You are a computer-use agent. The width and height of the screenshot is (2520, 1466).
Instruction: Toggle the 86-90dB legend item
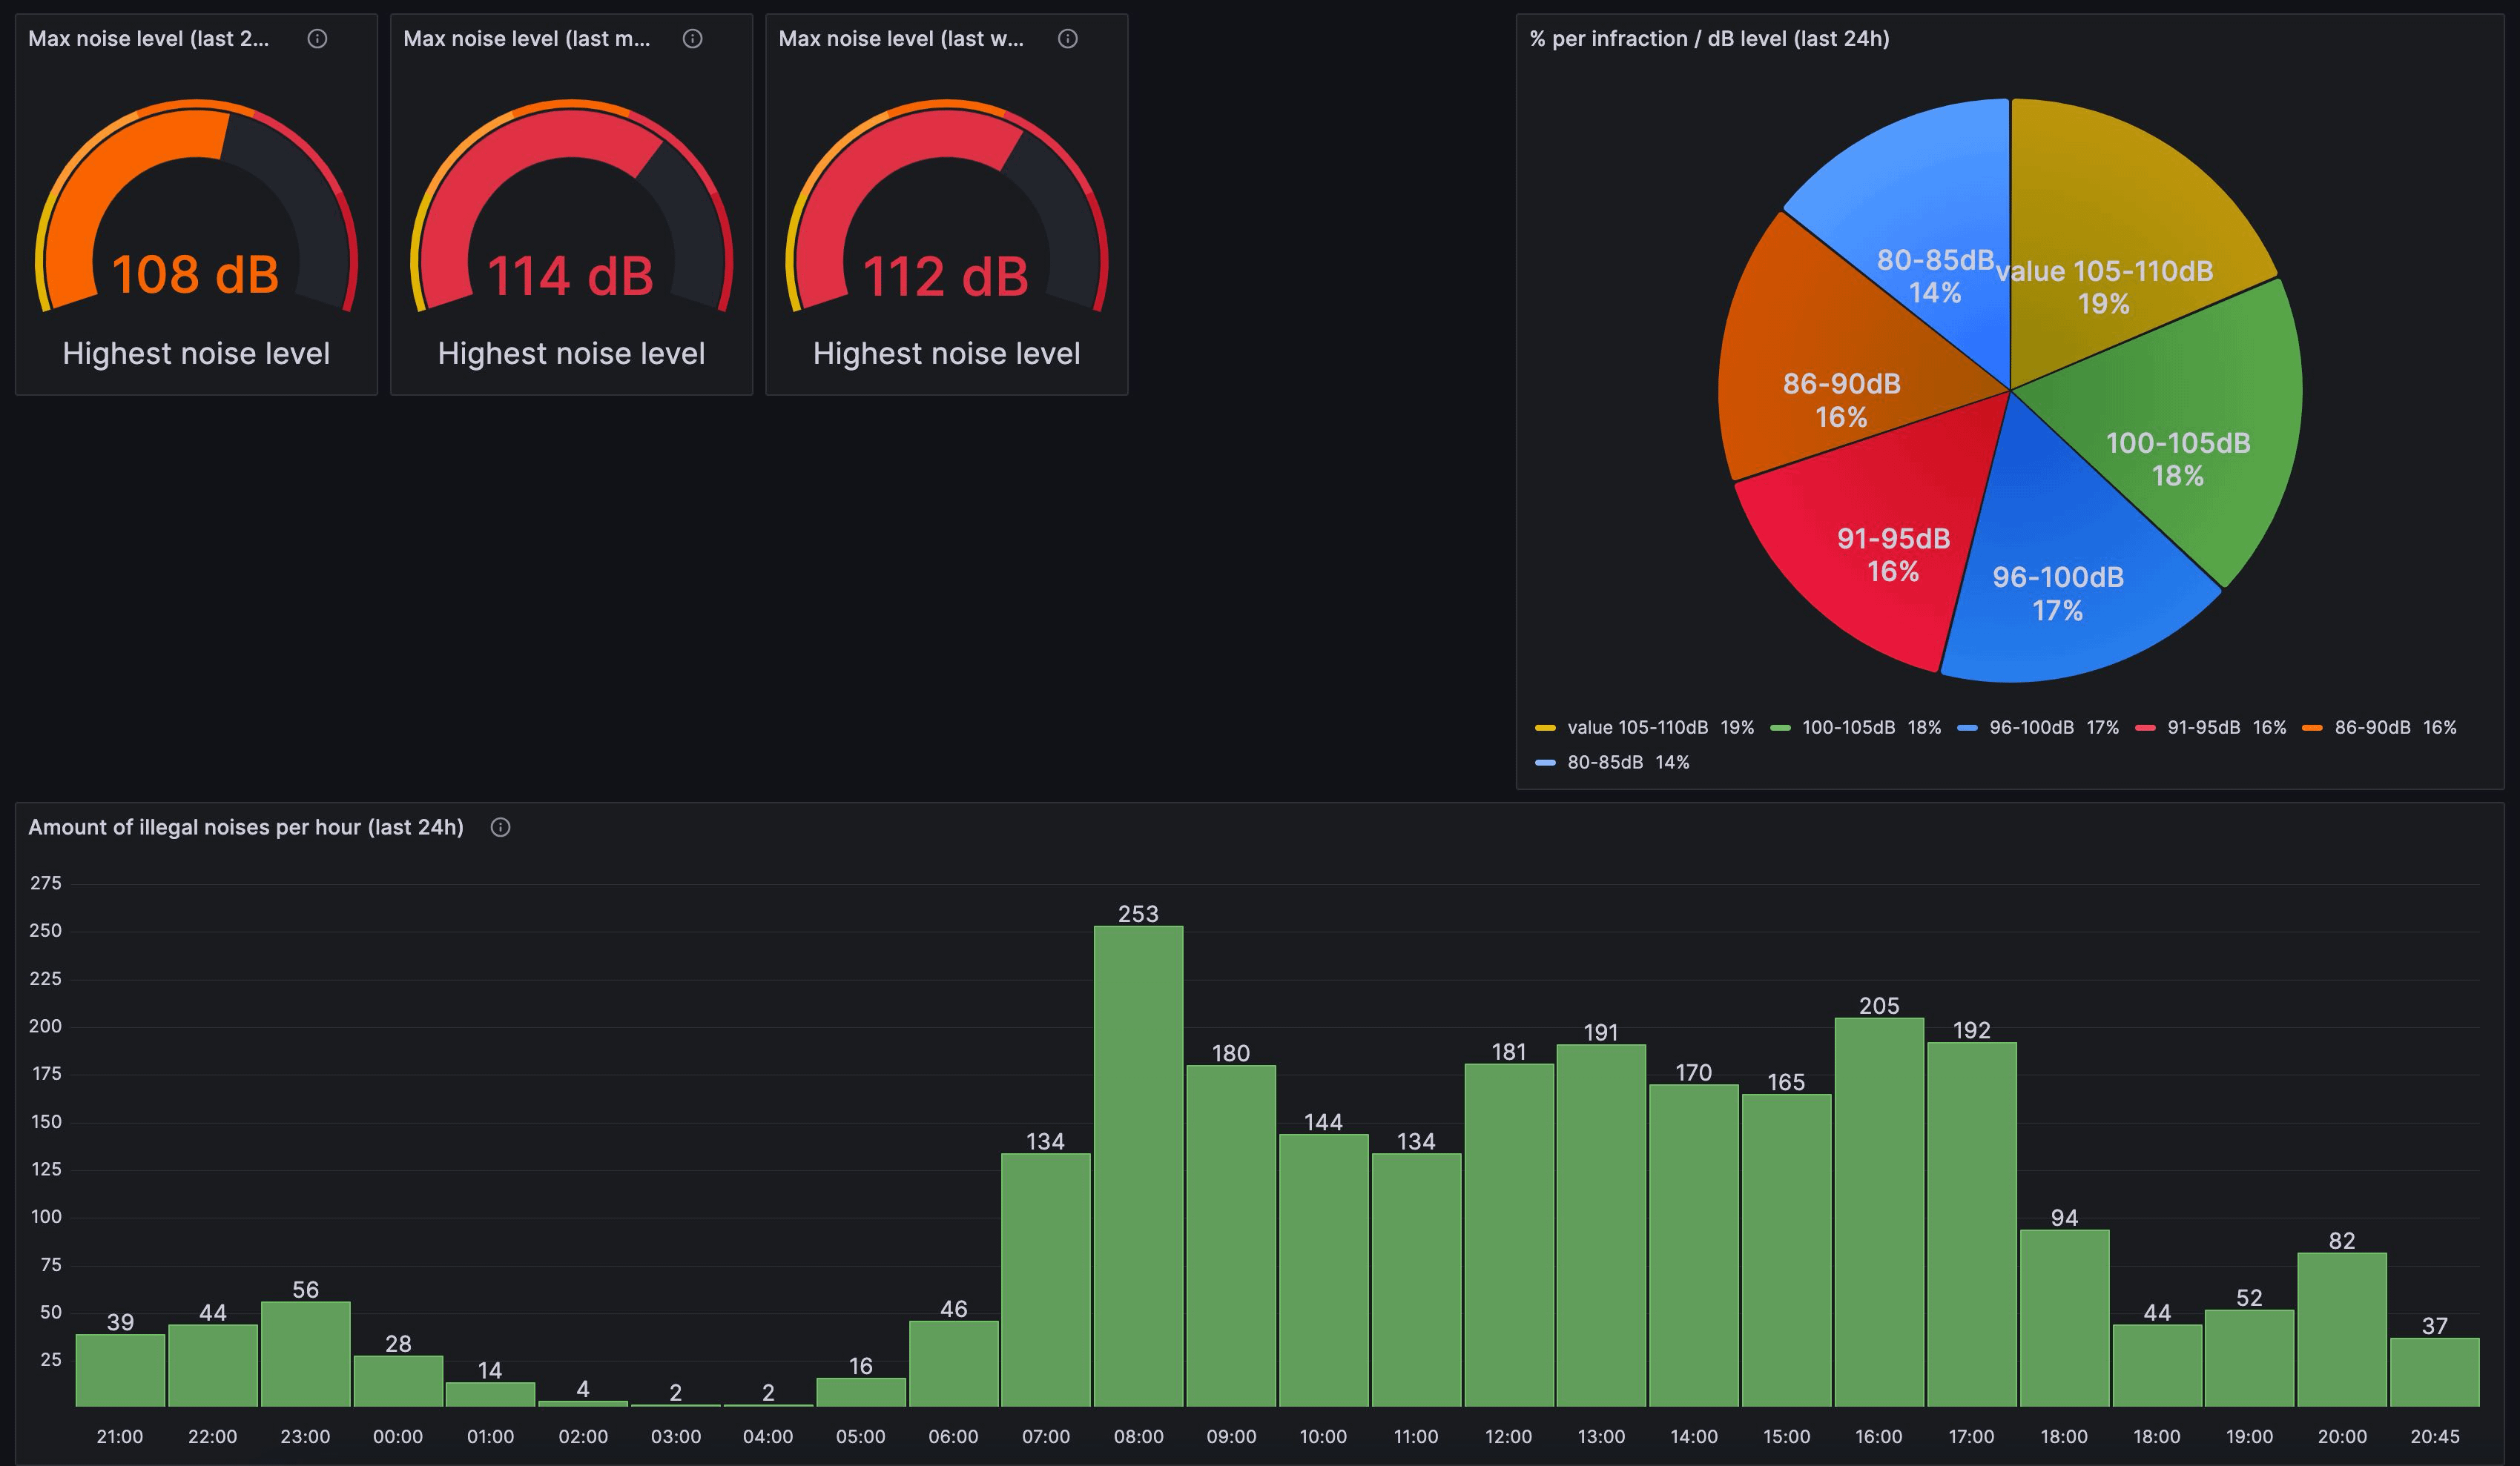click(2371, 728)
